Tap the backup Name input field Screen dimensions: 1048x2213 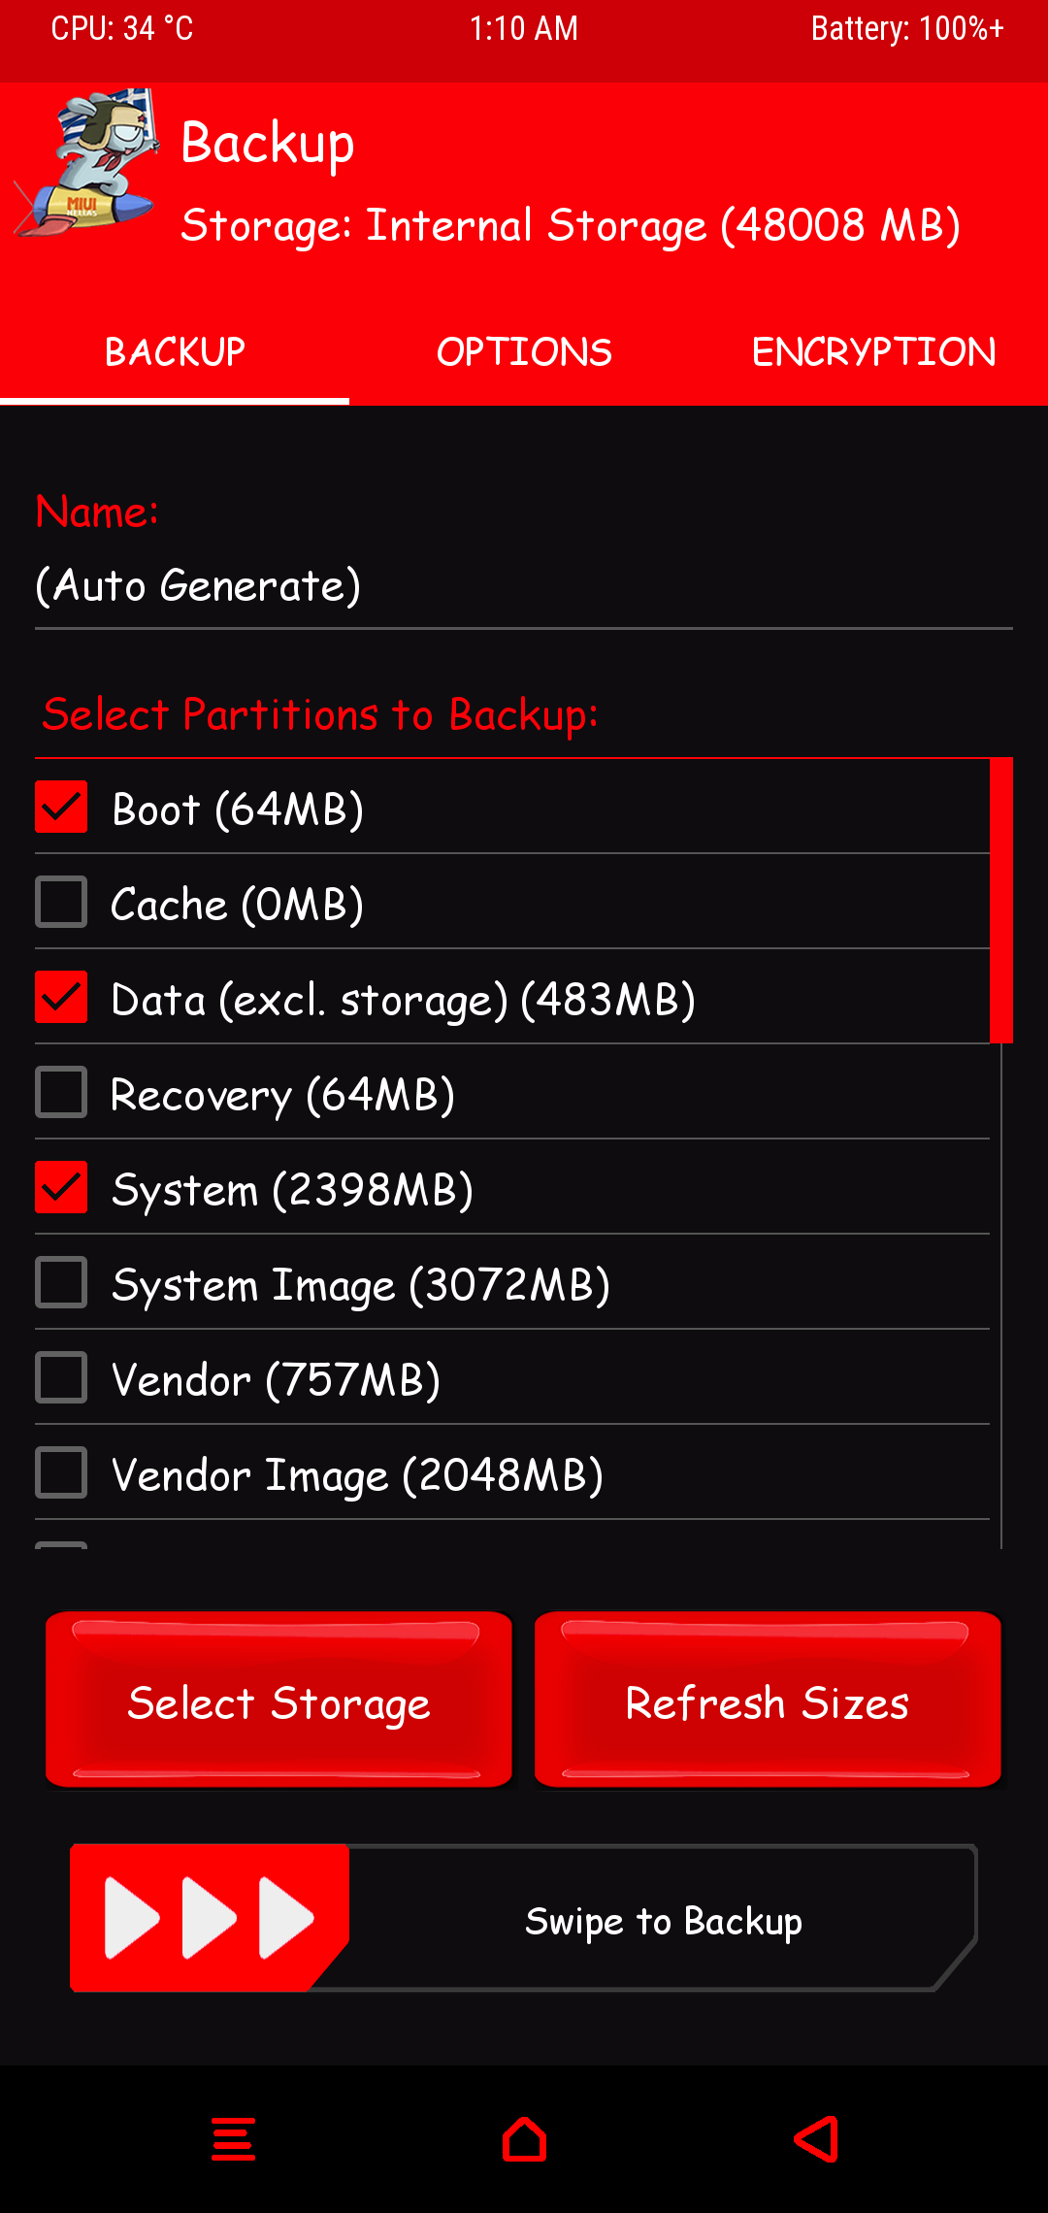tap(524, 586)
